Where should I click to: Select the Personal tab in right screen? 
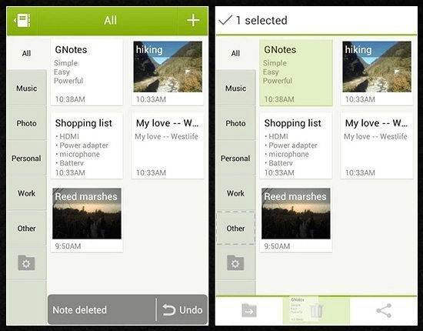(x=235, y=159)
